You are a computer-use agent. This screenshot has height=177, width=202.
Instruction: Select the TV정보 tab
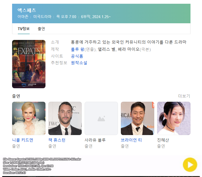pos(24,29)
